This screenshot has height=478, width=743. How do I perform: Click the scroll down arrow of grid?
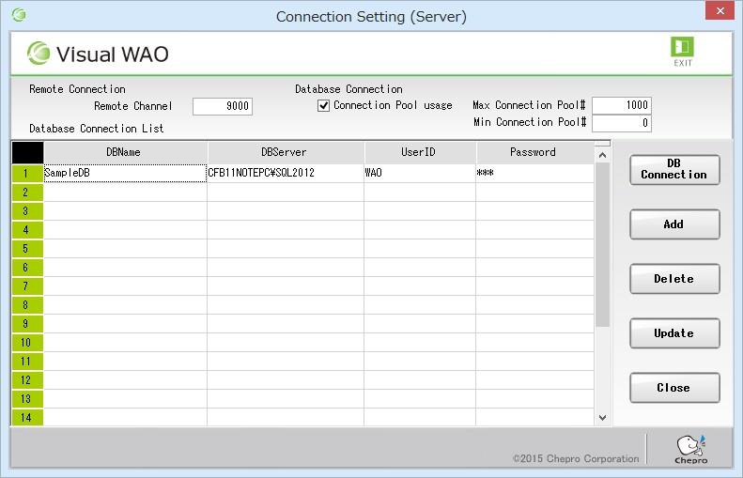coord(602,417)
